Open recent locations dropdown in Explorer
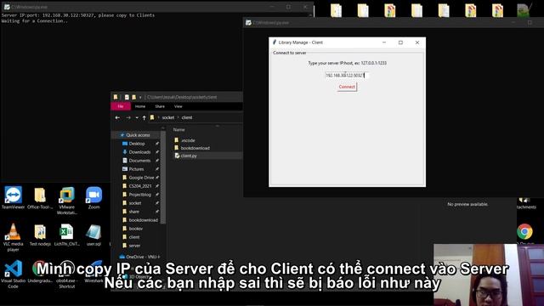This screenshot has height=306, width=544. point(137,117)
